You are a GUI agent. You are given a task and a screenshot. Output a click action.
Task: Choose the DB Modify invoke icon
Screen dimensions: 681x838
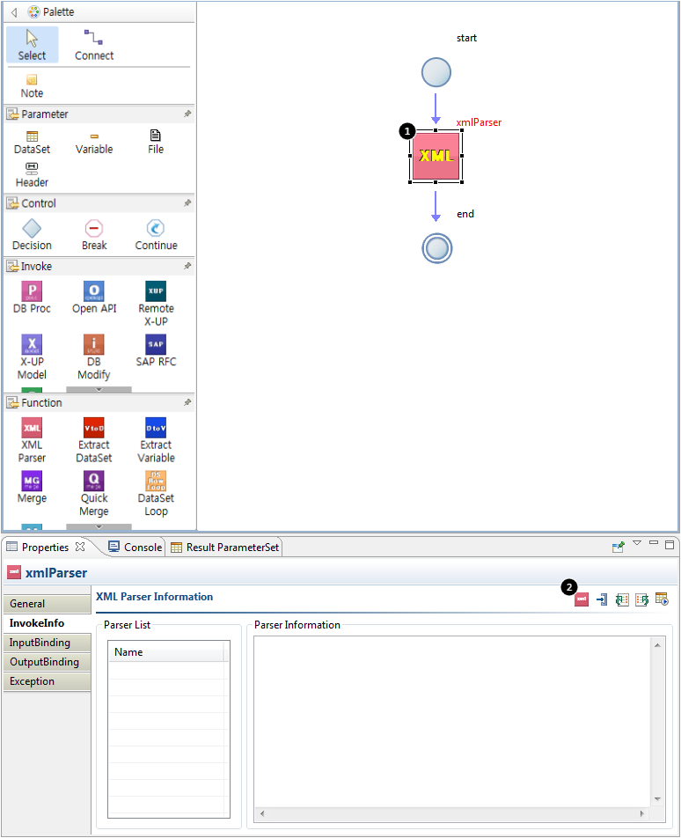94,357
